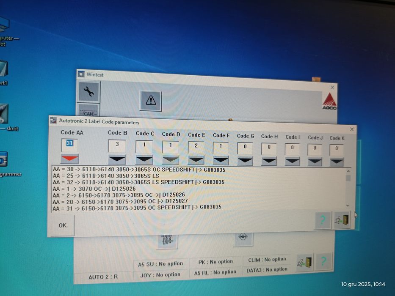Open the CAN icon in Wintest sidebar

click(x=88, y=111)
